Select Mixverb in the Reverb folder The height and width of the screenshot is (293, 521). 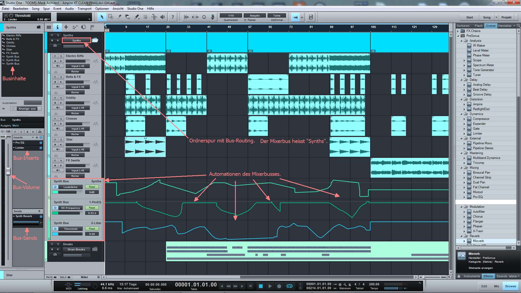pos(478,241)
